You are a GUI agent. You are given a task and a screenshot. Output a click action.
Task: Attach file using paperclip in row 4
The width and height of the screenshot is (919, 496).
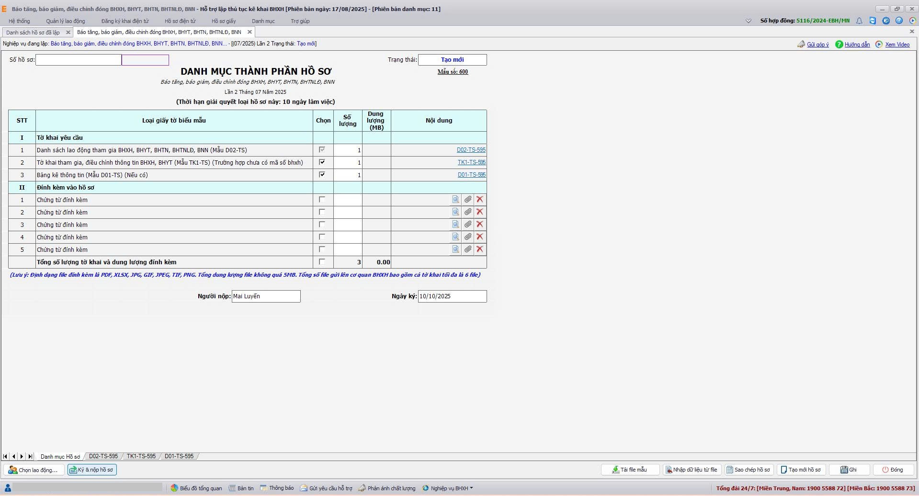(468, 237)
